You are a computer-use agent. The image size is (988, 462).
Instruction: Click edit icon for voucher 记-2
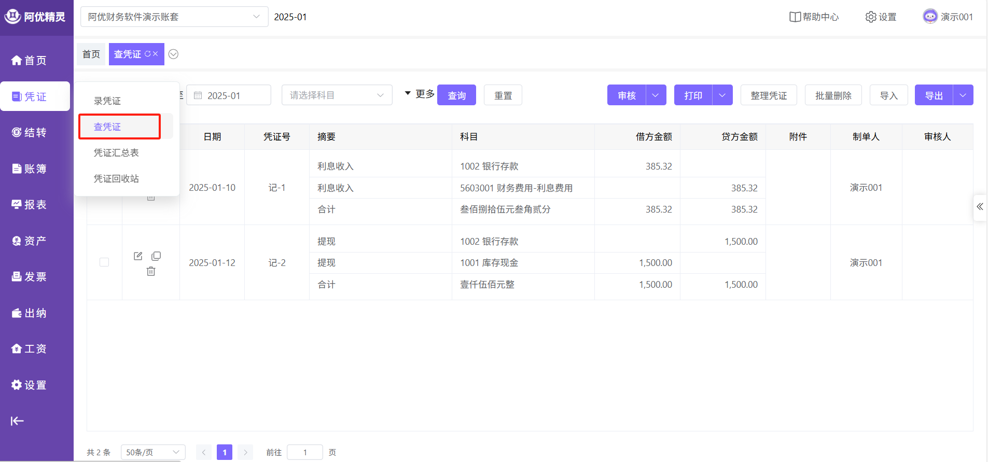coord(138,256)
